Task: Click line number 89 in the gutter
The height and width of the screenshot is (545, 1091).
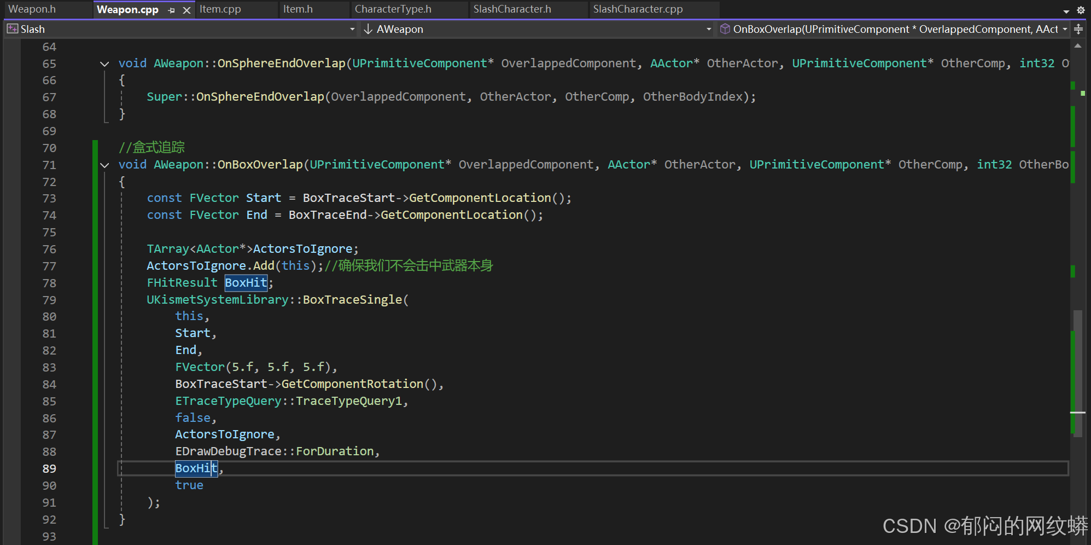Action: coord(49,469)
